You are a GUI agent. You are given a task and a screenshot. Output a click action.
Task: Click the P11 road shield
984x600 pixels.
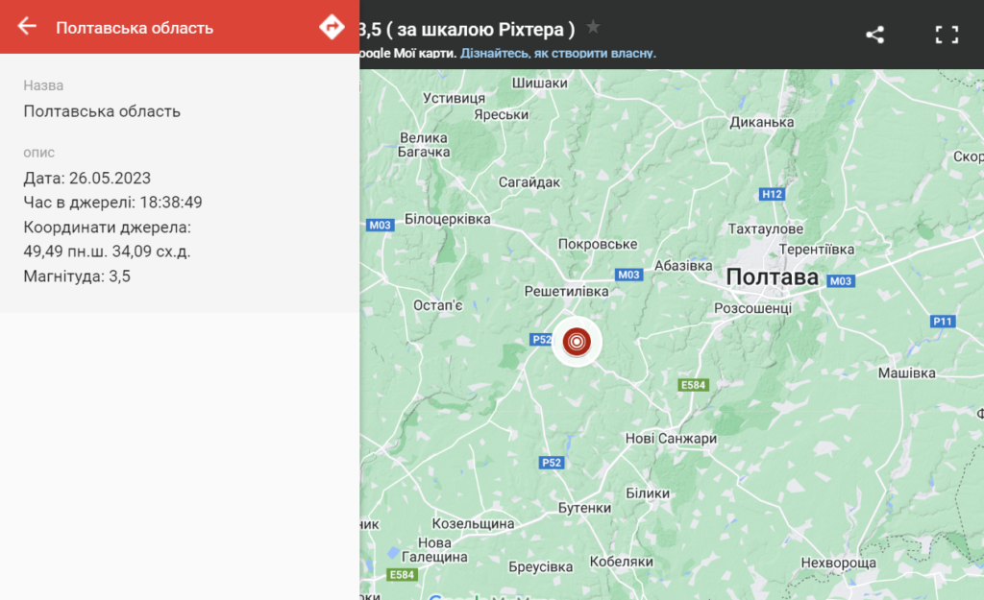pos(943,321)
